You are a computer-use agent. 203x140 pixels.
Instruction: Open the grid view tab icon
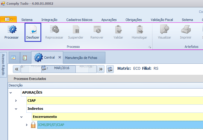13,57
